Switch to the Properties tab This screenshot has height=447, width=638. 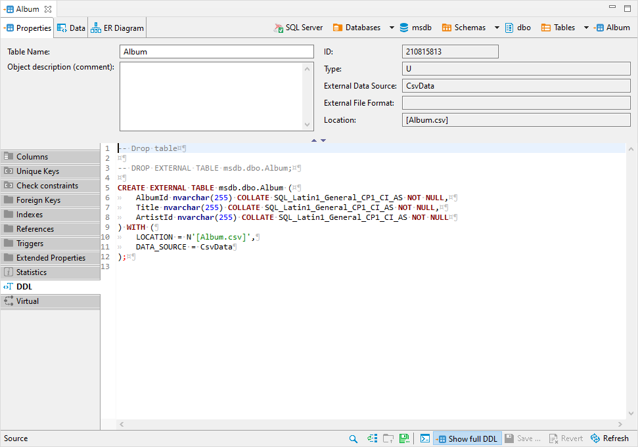tap(28, 28)
